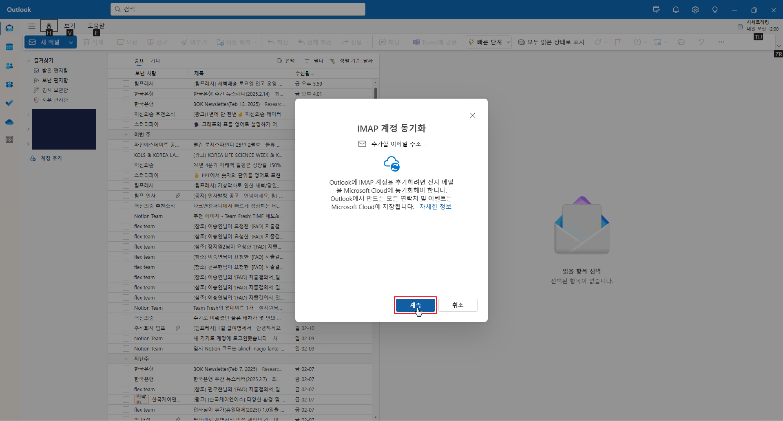This screenshot has width=783, height=421.
Task: Collapse the 지난주 group
Action: point(126,359)
